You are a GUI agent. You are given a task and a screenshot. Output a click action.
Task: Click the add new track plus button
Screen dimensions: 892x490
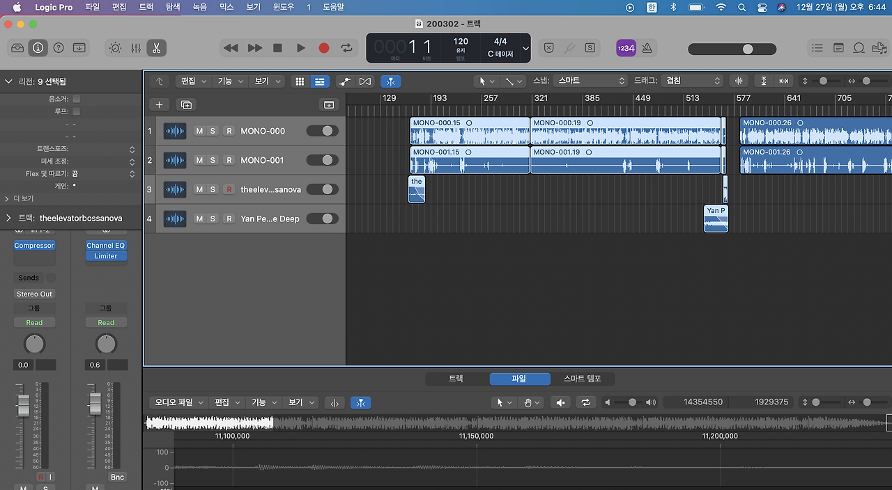pyautogui.click(x=160, y=104)
